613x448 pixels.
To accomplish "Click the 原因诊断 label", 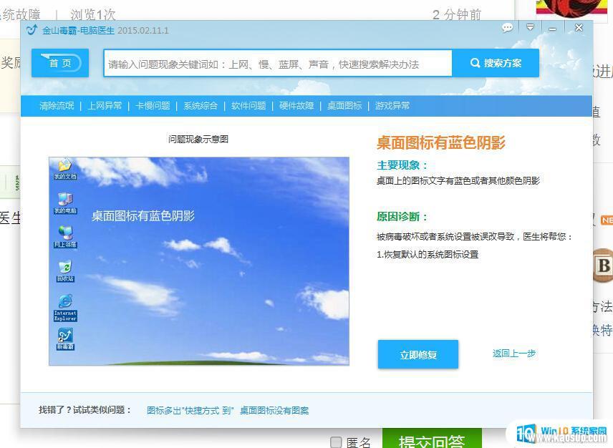I will 402,217.
